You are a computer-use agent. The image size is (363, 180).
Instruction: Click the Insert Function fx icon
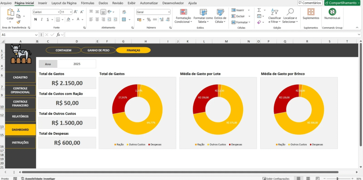click(x=58, y=35)
